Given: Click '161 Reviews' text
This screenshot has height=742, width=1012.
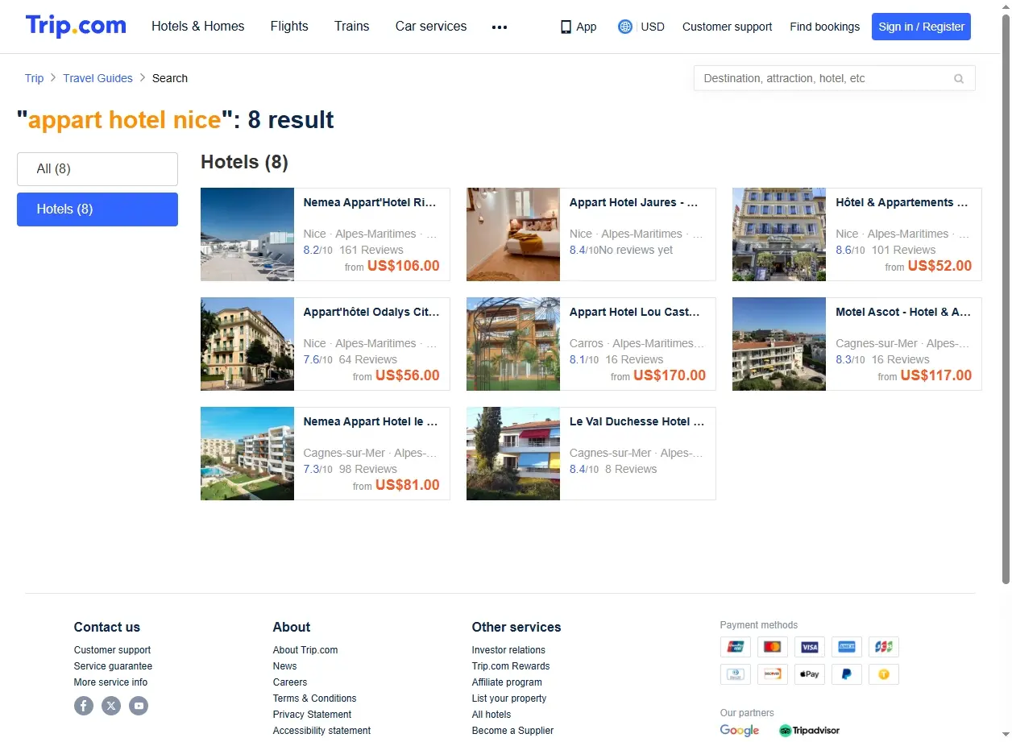Looking at the screenshot, I should pyautogui.click(x=371, y=250).
